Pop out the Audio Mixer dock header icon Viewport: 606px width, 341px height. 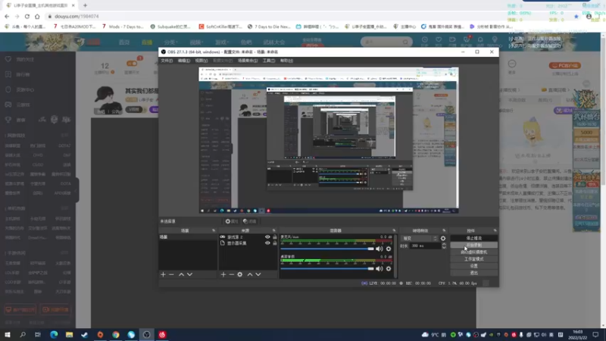point(394,231)
